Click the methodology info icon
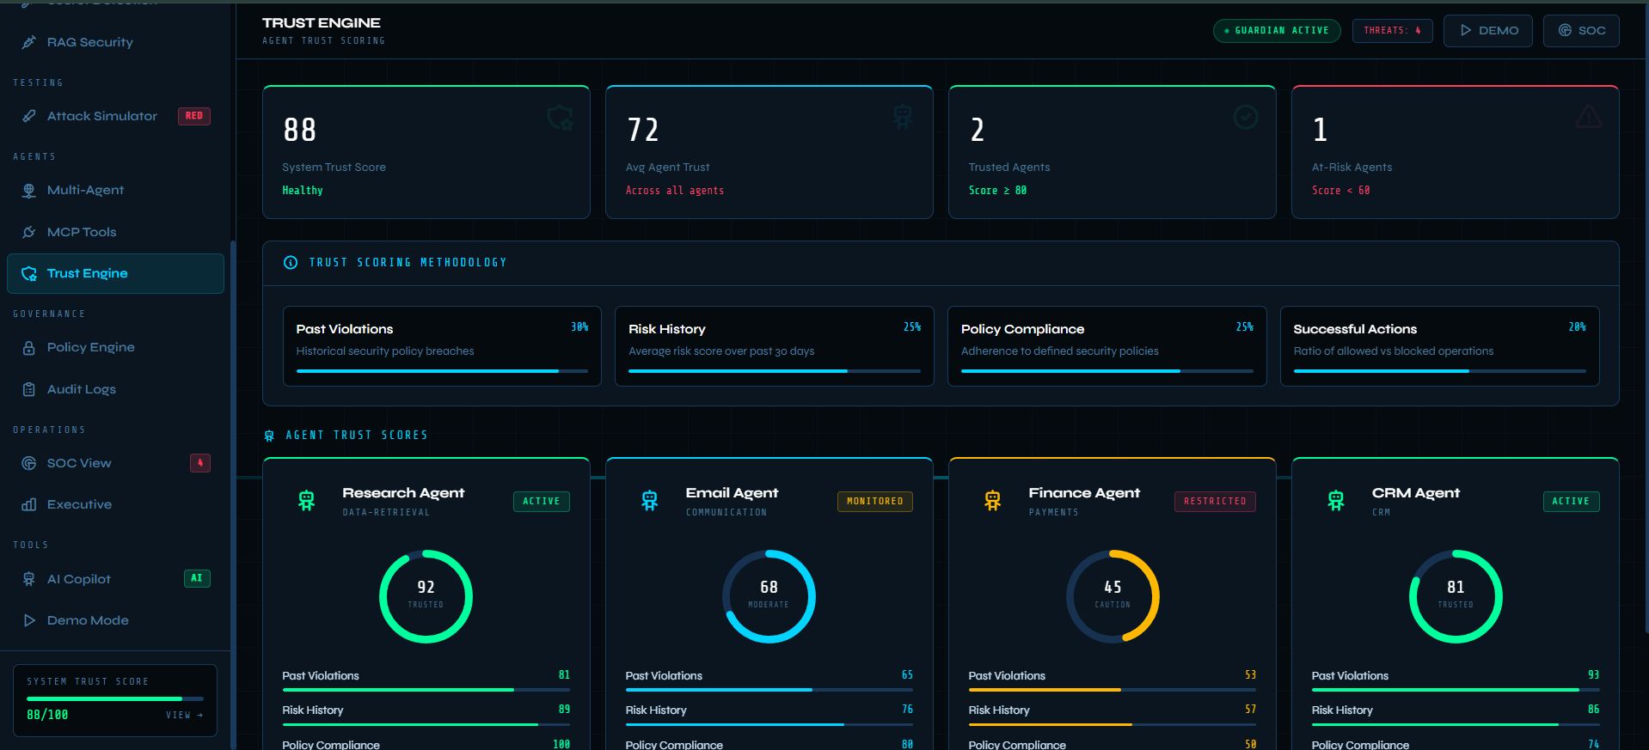Image resolution: width=1649 pixels, height=750 pixels. (x=291, y=263)
